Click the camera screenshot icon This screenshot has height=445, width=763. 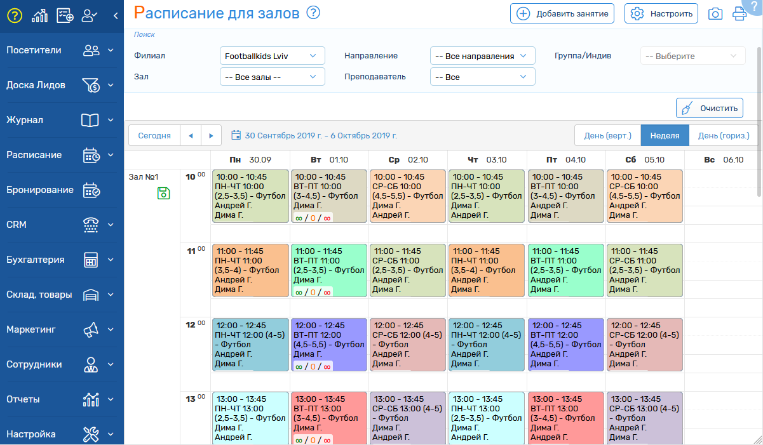pos(715,14)
